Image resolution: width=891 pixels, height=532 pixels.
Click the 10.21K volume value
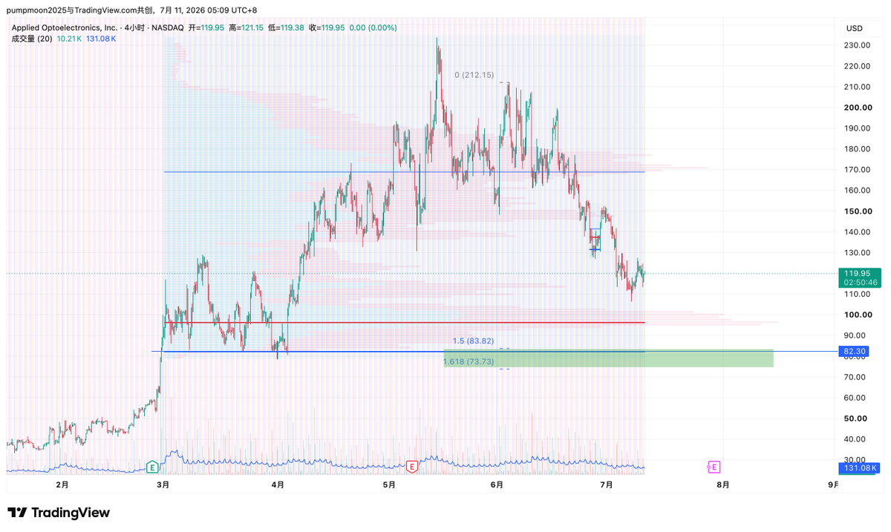coord(69,39)
